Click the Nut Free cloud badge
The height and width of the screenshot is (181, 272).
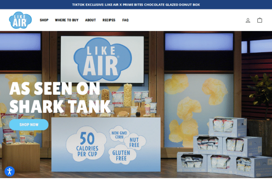pos(135,142)
